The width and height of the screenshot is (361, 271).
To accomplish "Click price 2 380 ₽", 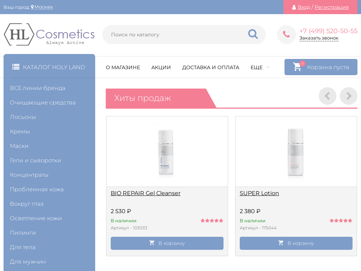I will [250, 211].
